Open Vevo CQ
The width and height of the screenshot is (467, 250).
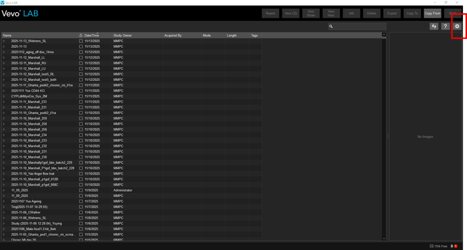(x=291, y=13)
